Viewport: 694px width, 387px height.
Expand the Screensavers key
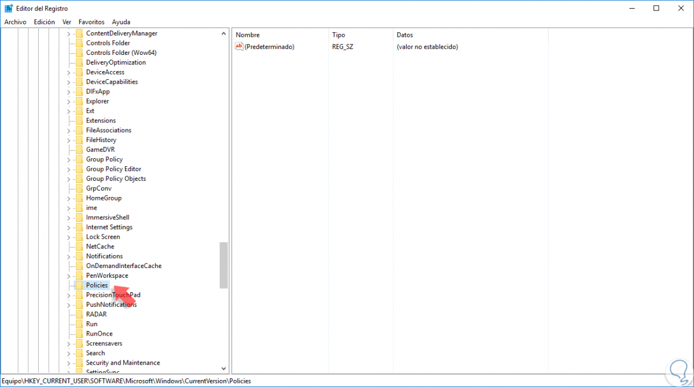68,344
